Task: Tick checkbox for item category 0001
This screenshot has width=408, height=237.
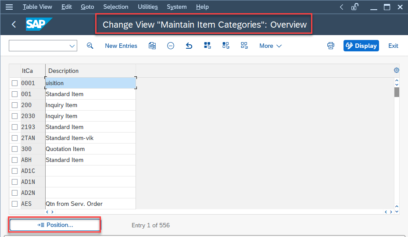Action: (x=14, y=83)
